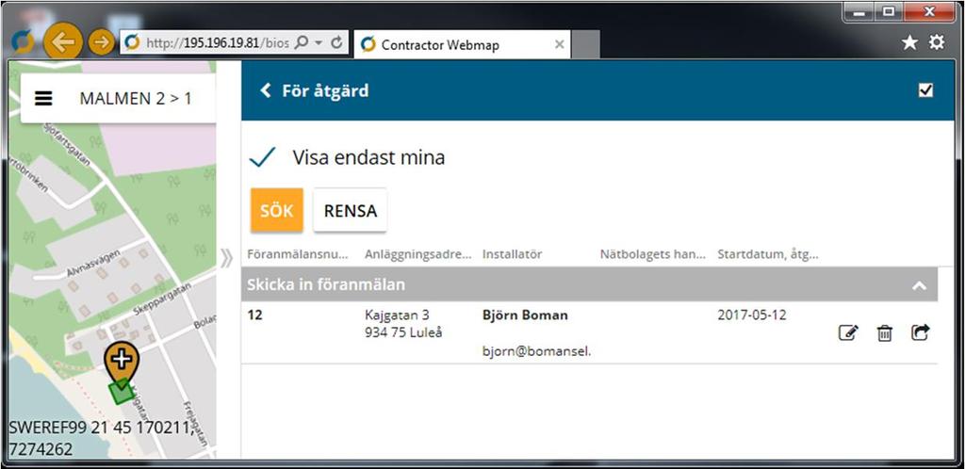Delete föranmälan 12 with the trash icon
This screenshot has height=469, width=965.
point(884,333)
